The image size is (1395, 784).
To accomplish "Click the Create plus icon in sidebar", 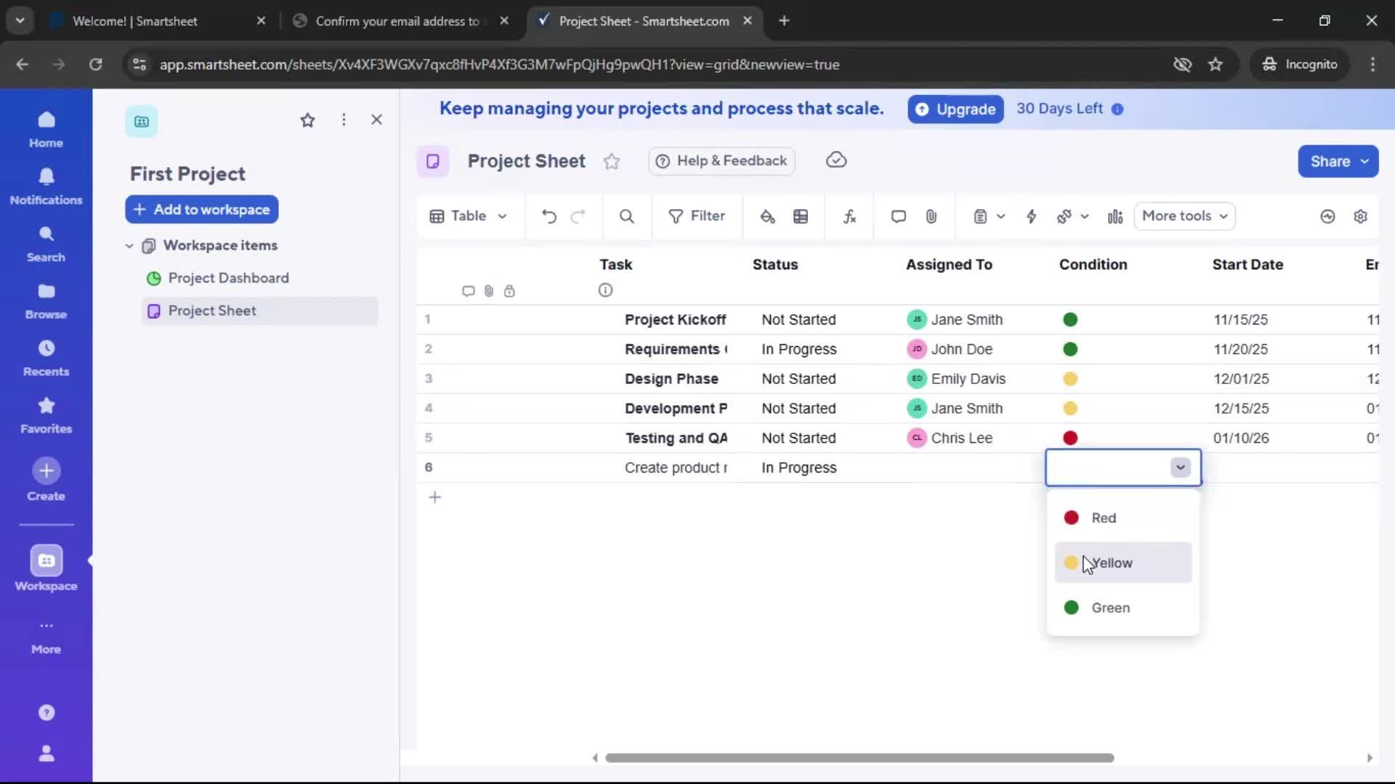I will 46,470.
